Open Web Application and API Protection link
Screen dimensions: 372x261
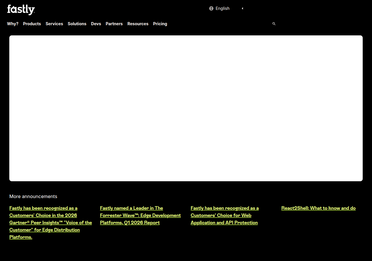click(x=225, y=215)
